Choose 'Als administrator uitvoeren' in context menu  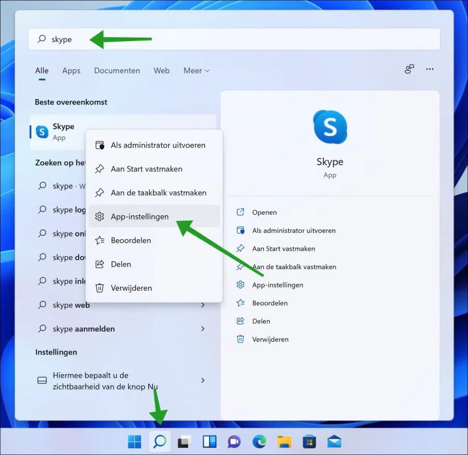tap(154, 145)
